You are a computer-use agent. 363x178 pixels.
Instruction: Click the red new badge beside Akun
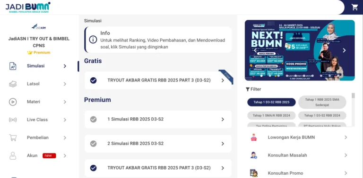coord(49,156)
